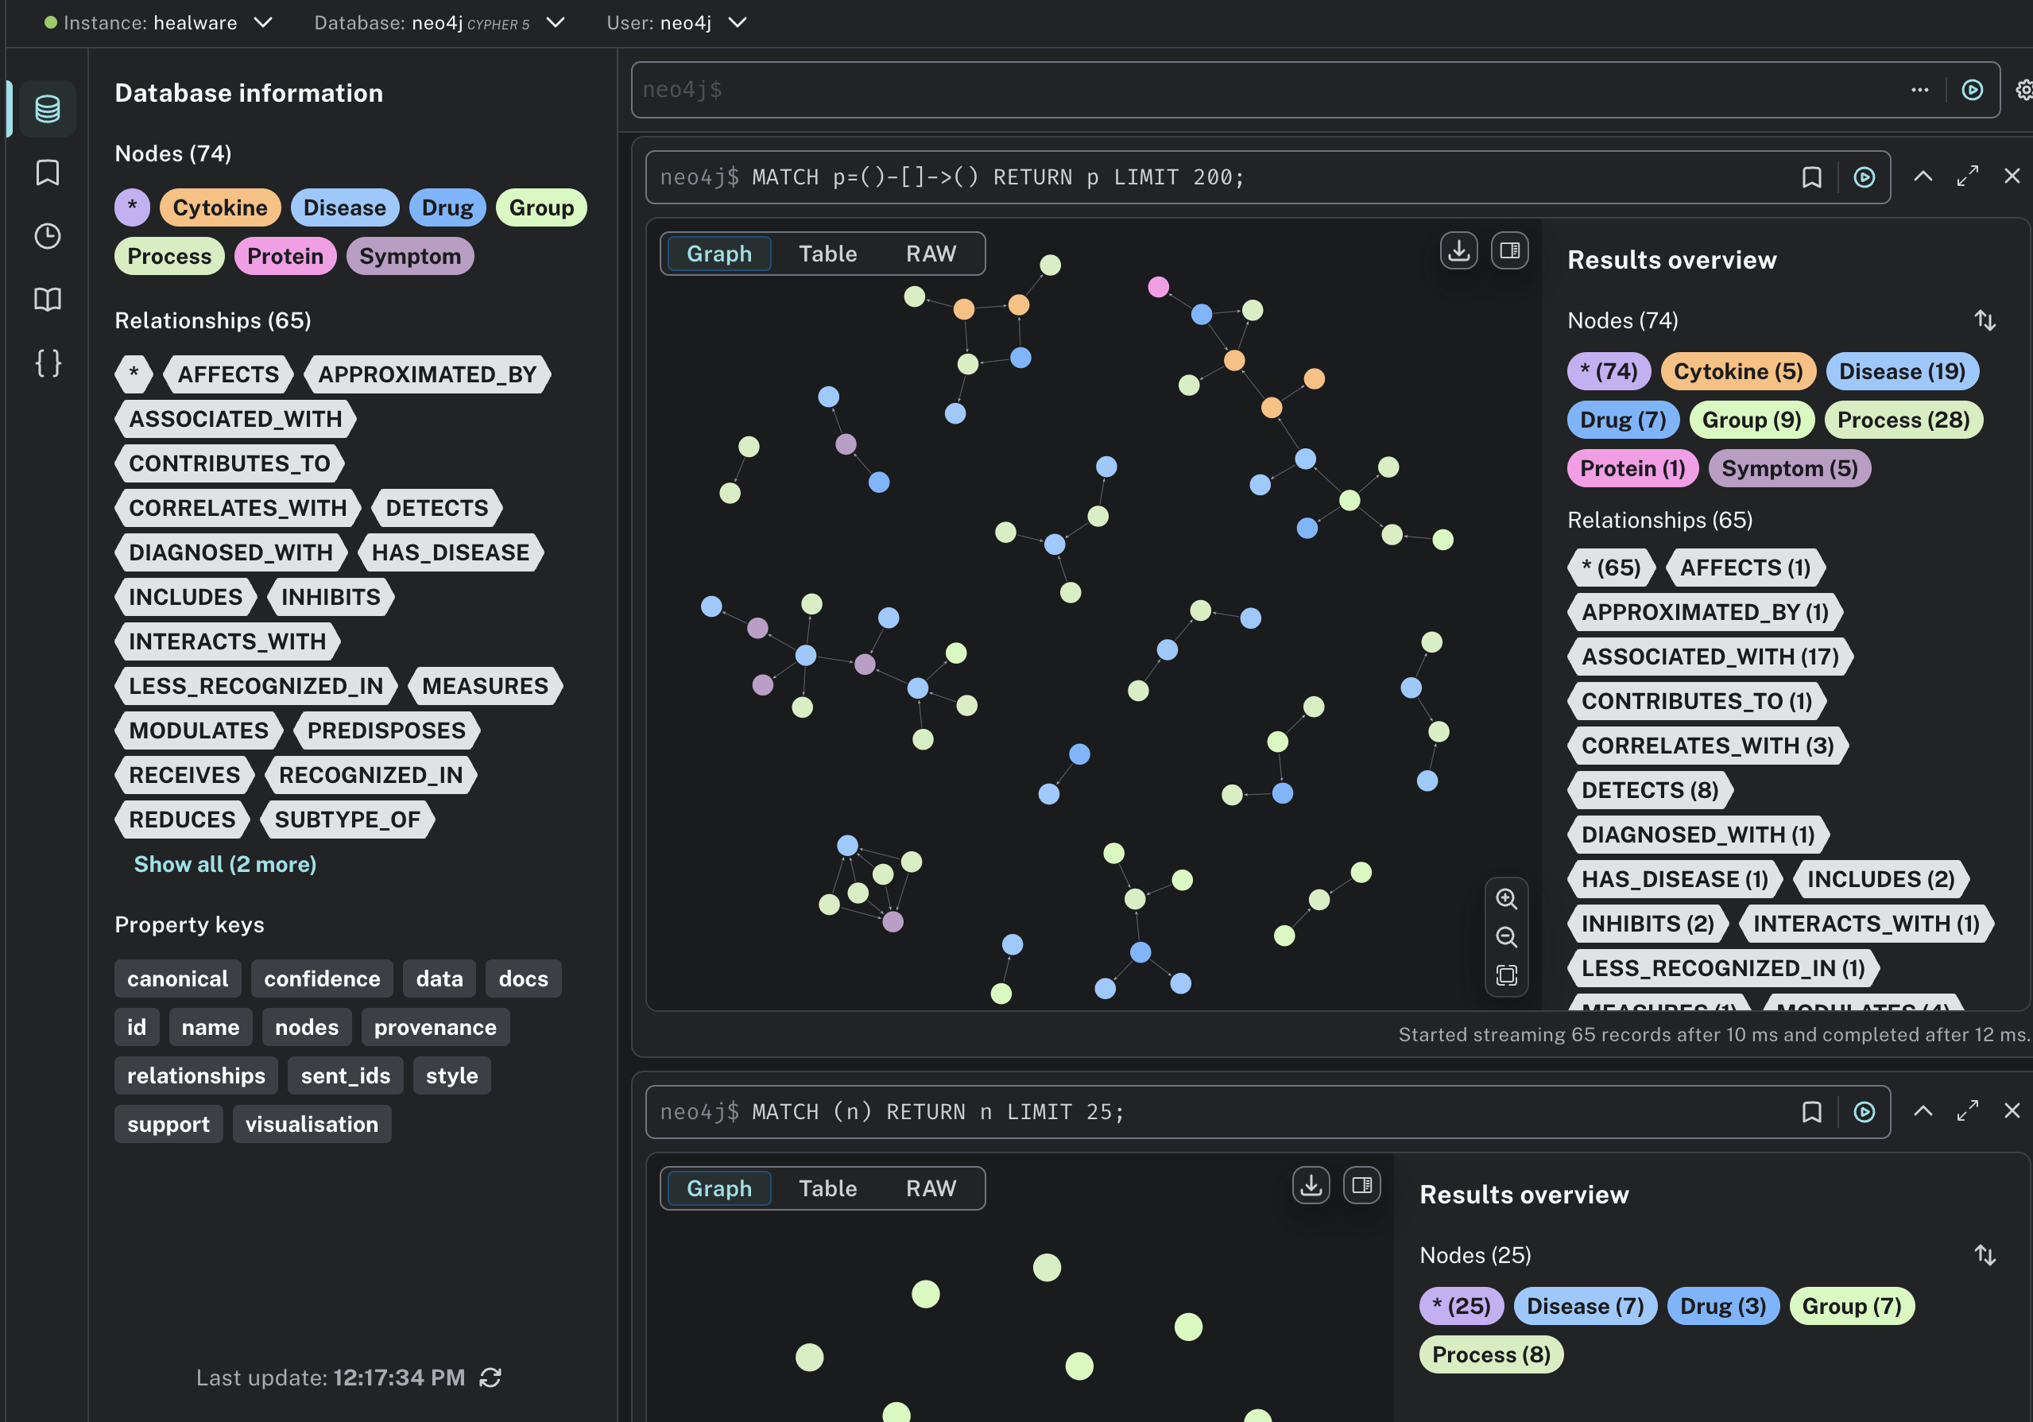2033x1422 pixels.
Task: Open query history clock icon
Action: pos(47,235)
